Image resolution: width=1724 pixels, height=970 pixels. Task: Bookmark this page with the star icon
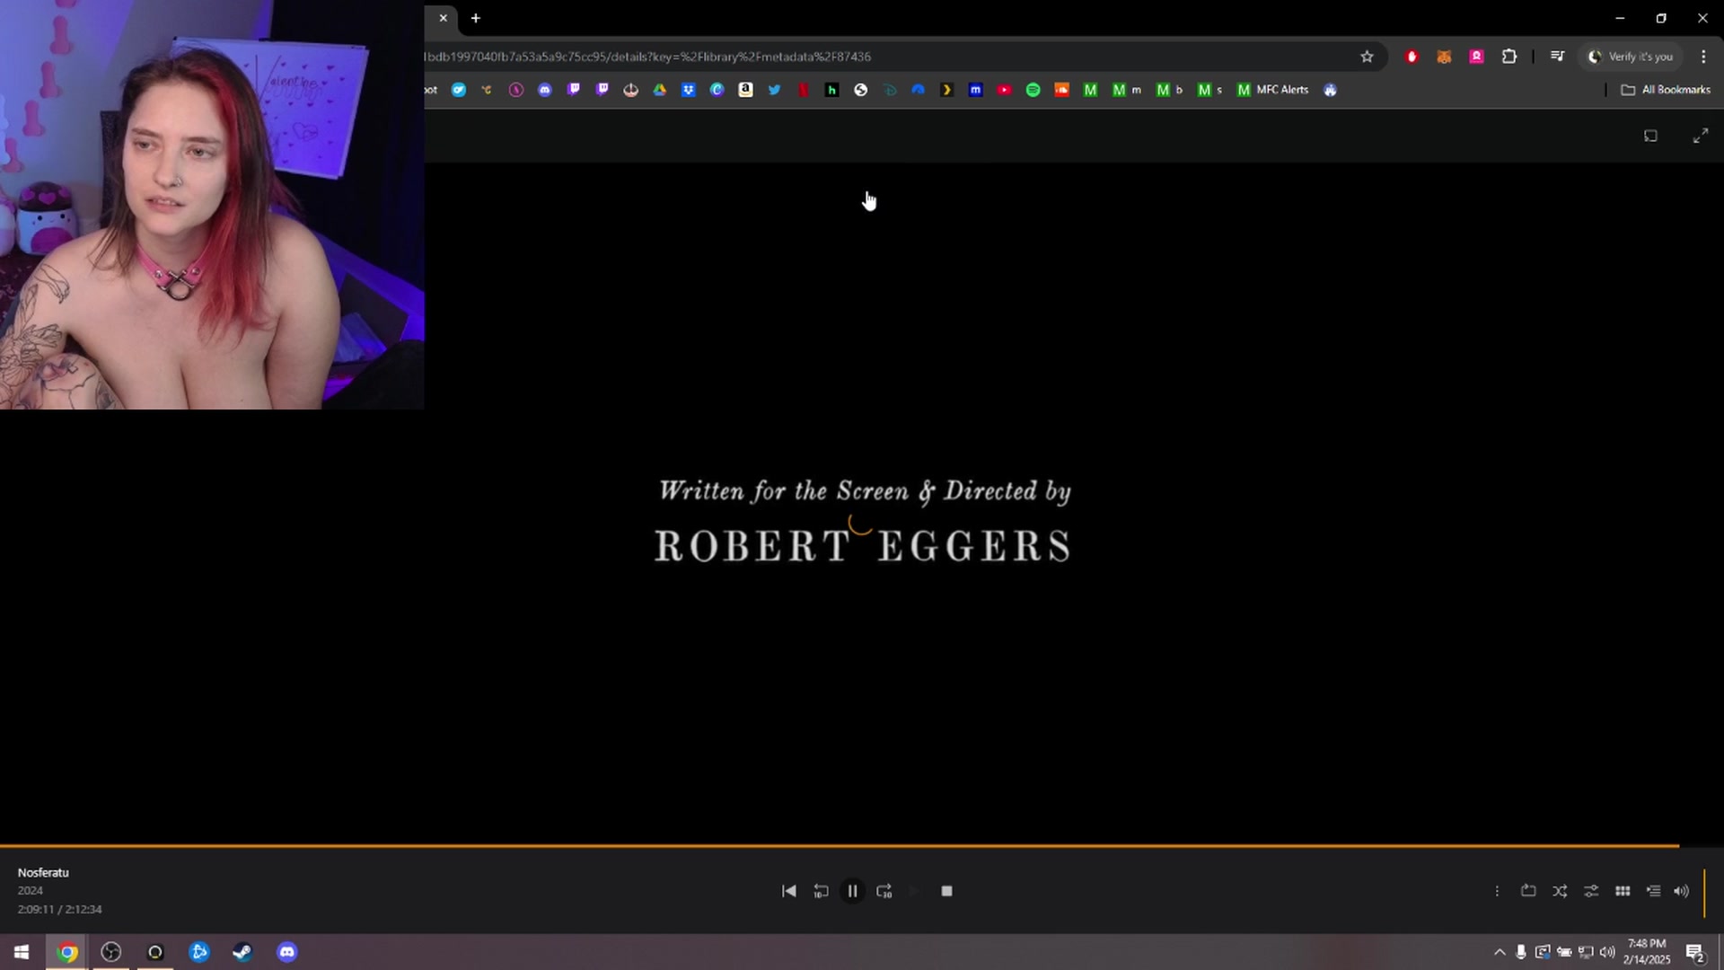1367,57
